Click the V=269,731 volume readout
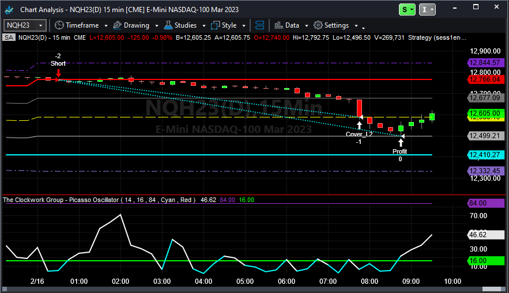 389,37
